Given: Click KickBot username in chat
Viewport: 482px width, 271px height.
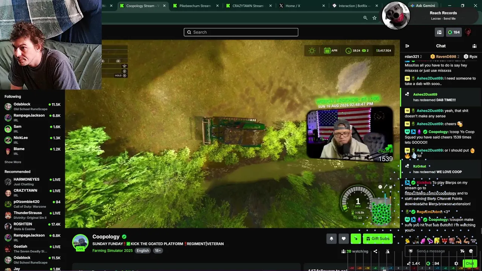Looking at the screenshot, I should (x=424, y=183).
